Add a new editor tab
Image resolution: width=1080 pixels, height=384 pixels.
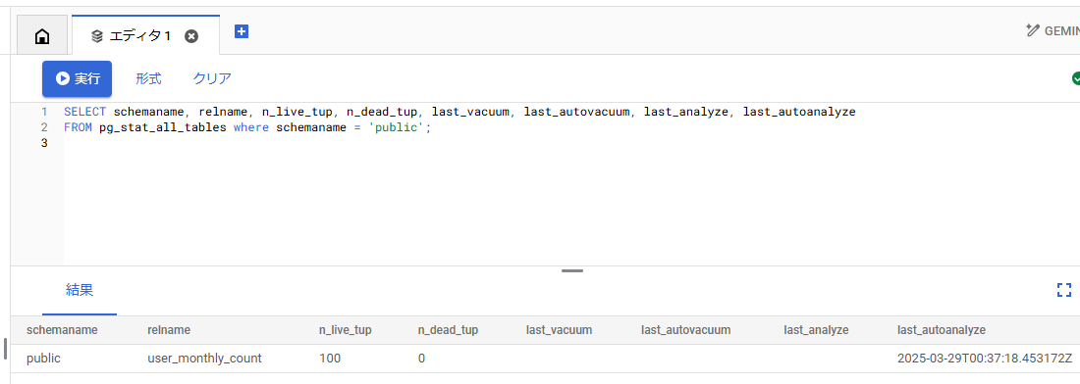pos(242,31)
